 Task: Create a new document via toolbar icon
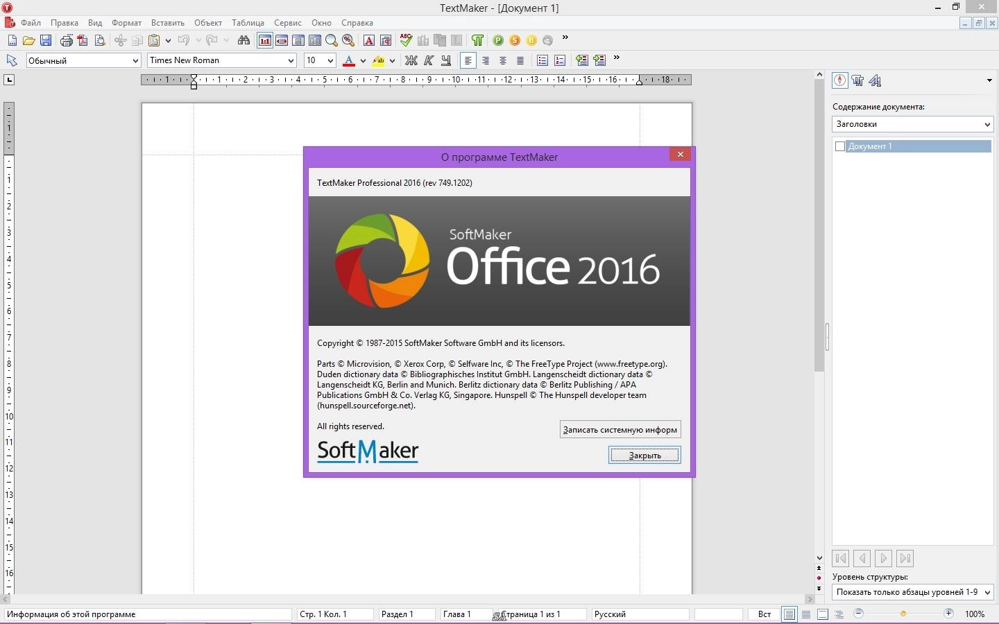tap(12, 40)
